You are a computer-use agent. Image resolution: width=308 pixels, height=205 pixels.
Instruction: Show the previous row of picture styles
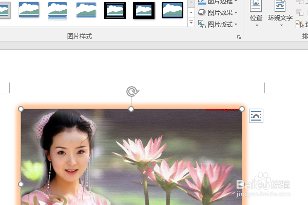191,3
